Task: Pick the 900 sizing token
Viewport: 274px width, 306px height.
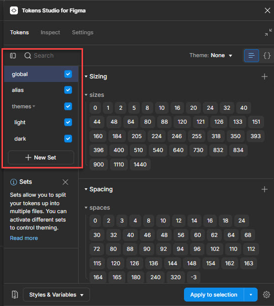Action: (x=98, y=164)
